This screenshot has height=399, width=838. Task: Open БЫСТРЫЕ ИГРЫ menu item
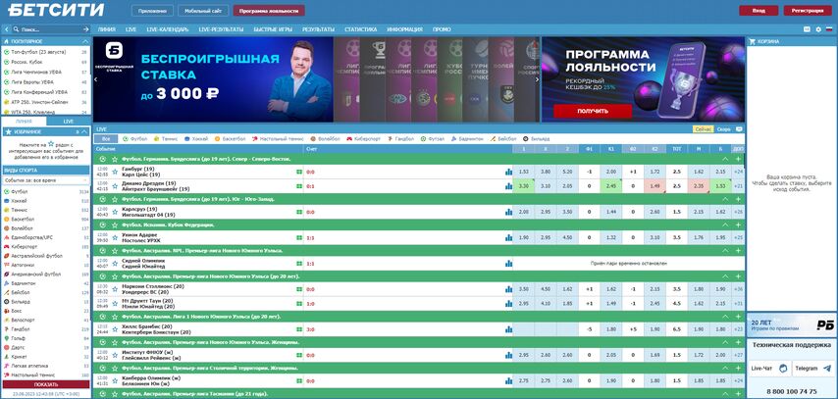273,29
